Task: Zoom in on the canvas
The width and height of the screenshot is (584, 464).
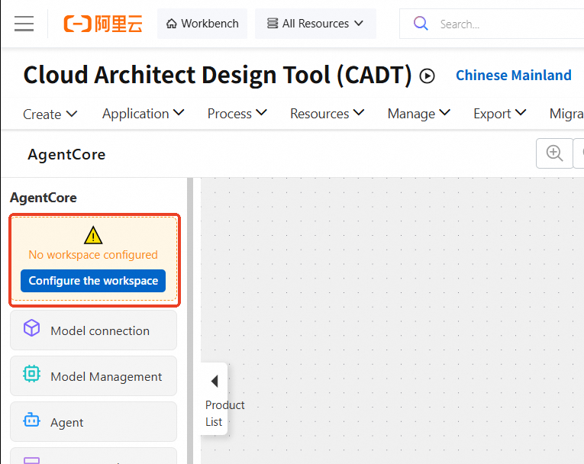Action: [554, 153]
